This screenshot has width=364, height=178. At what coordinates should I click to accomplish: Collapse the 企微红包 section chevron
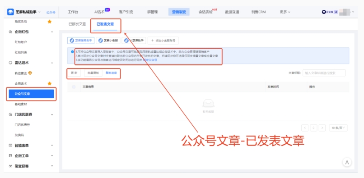coord(52,32)
